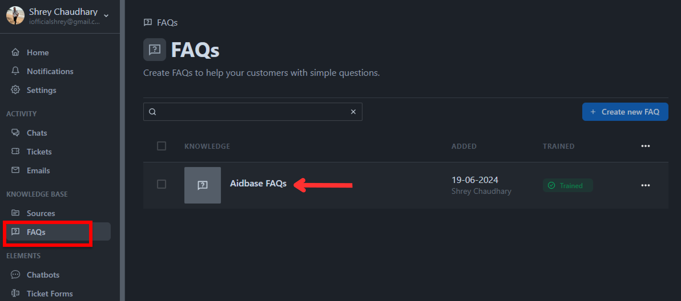
Task: Clear the search field with the X
Action: pyautogui.click(x=353, y=112)
